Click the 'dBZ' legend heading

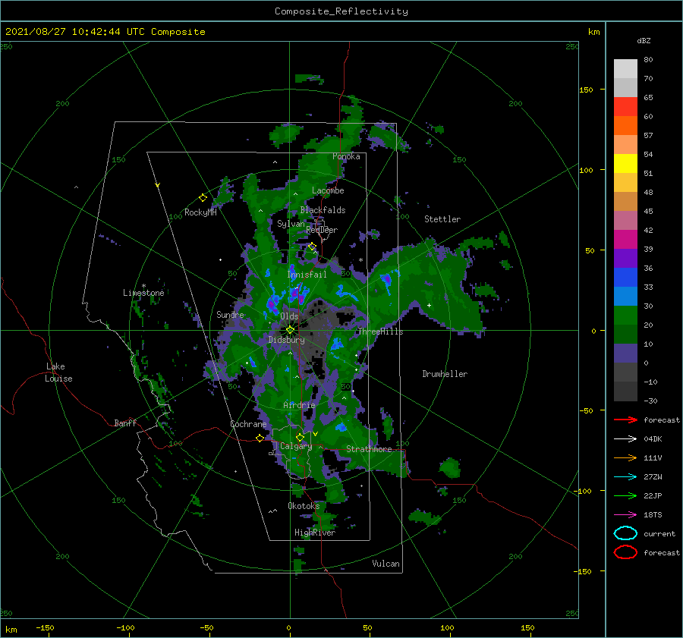click(x=644, y=40)
